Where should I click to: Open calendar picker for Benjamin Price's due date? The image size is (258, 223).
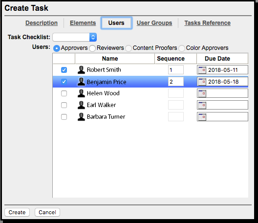click(202, 82)
